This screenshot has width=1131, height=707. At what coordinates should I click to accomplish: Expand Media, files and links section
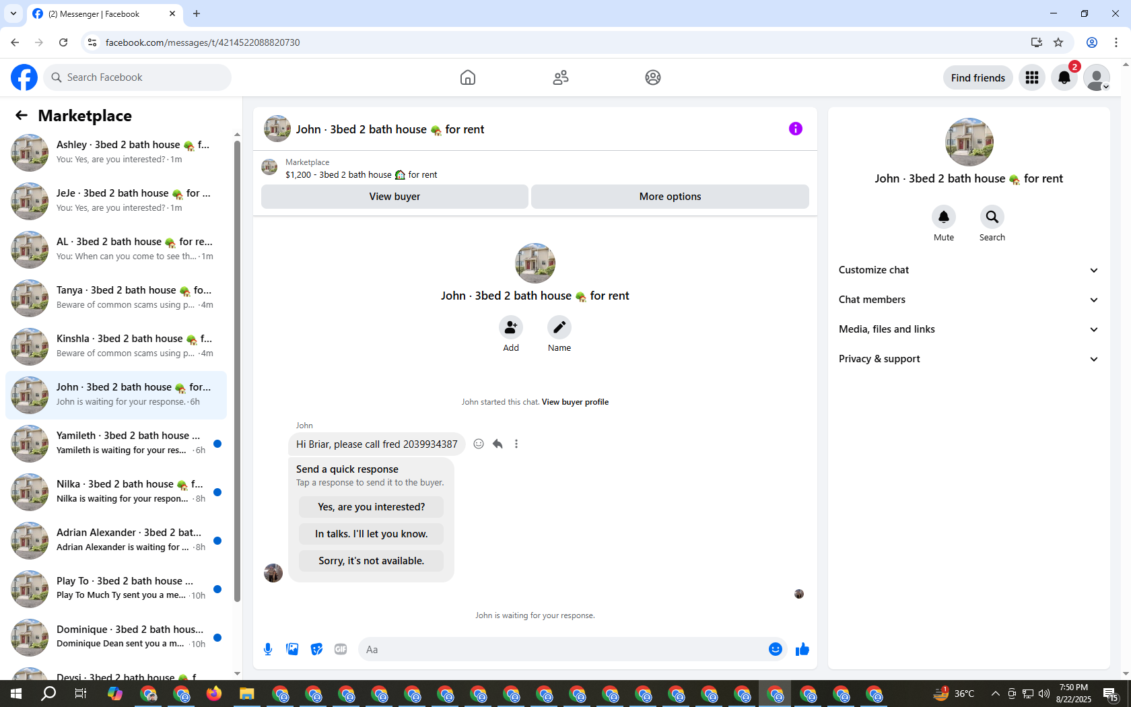(x=969, y=329)
